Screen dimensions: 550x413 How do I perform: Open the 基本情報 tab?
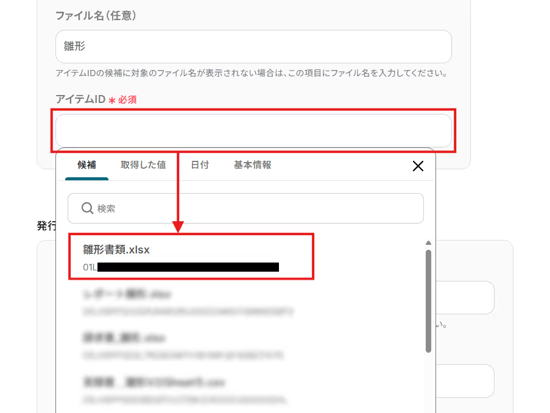(x=253, y=165)
